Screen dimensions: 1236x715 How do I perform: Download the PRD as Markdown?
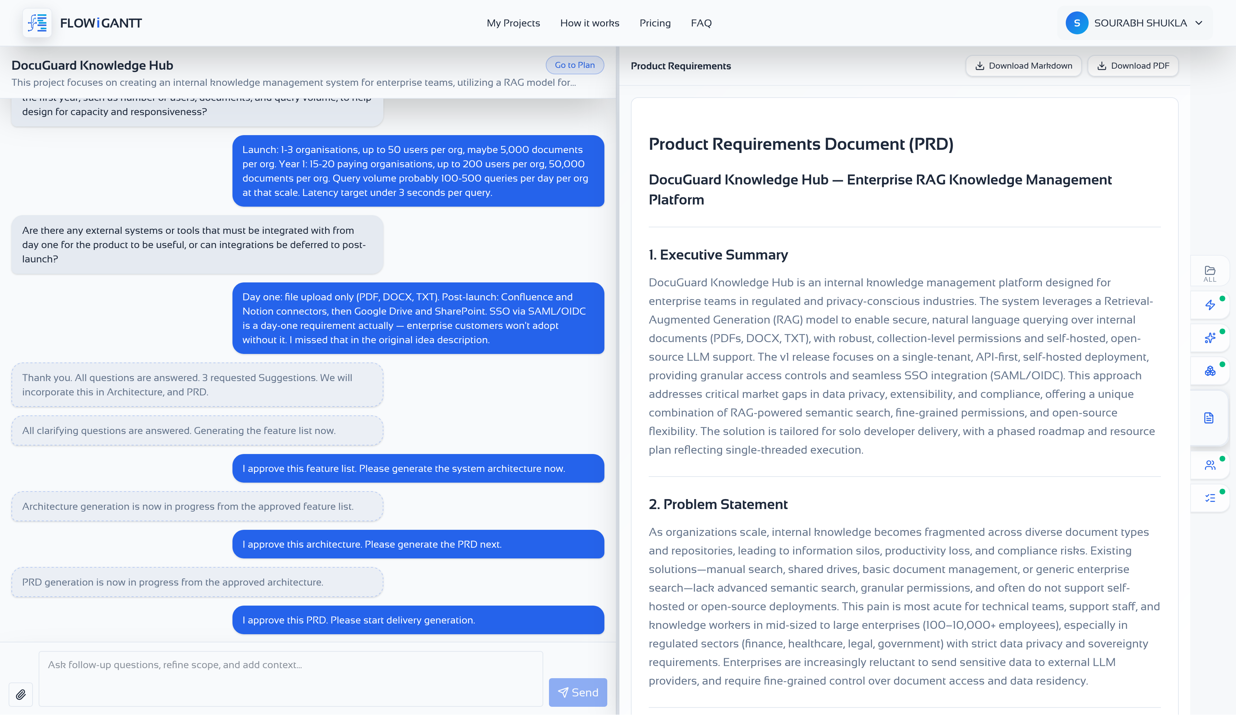click(1023, 66)
